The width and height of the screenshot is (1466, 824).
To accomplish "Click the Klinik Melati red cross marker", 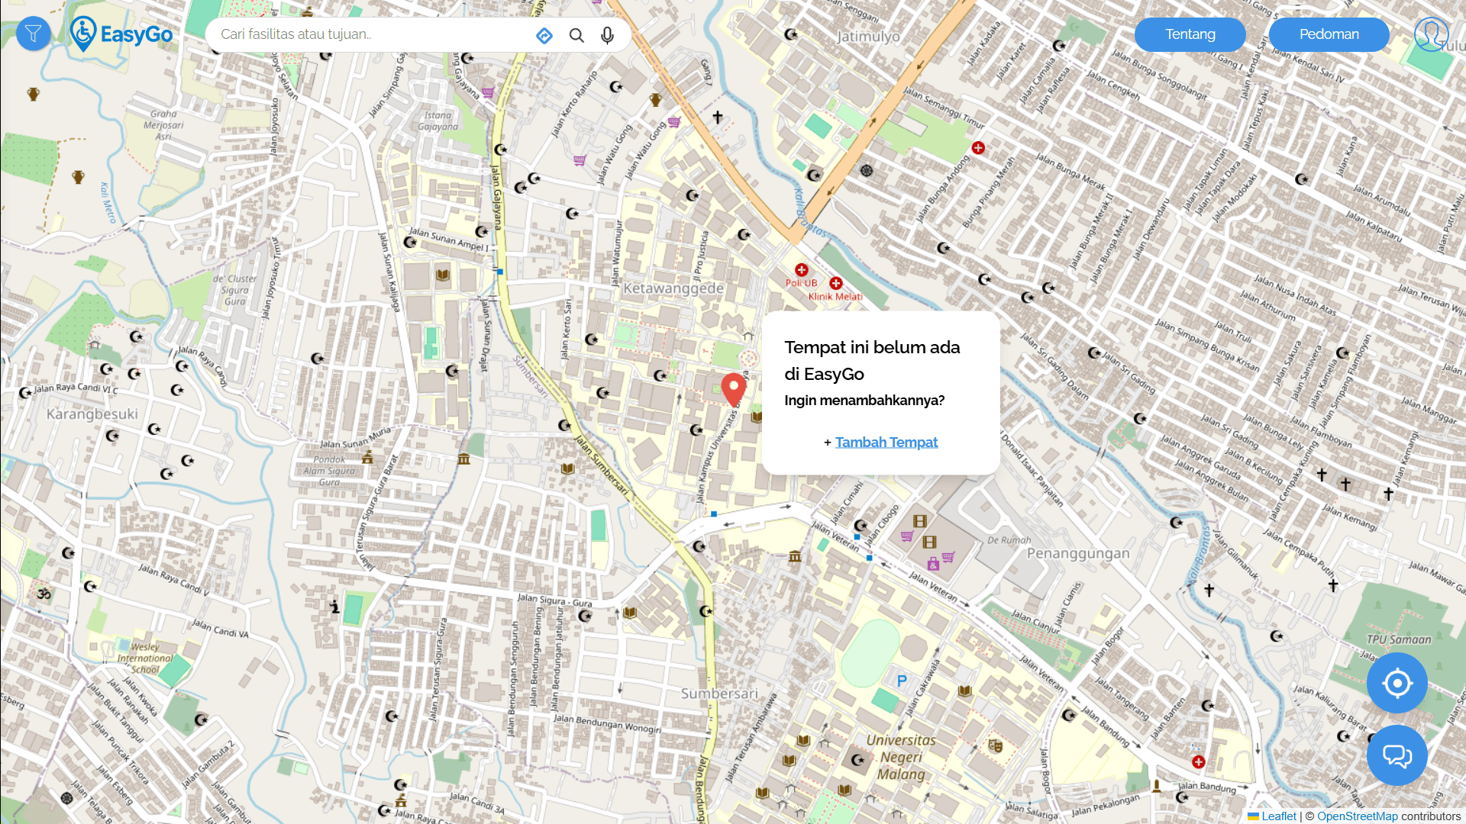I will [x=836, y=284].
